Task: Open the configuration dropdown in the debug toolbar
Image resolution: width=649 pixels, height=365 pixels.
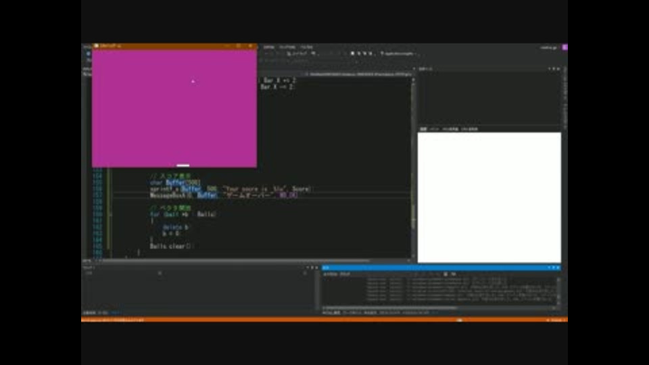Action: click(399, 53)
